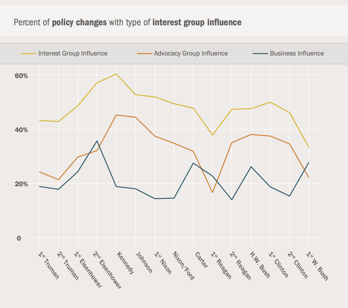This screenshot has width=348, height=308.
Task: Click the 0 y-axis label
Action: pyautogui.click(x=18, y=238)
